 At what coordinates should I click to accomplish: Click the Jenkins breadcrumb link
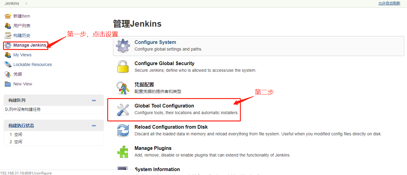(x=12, y=3)
